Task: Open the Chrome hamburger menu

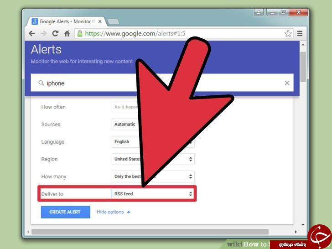Action: tap(300, 33)
